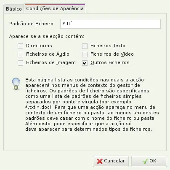Toggle the Ficheiros de Vídeo checkbox
The image size is (170, 170).
coord(85,54)
